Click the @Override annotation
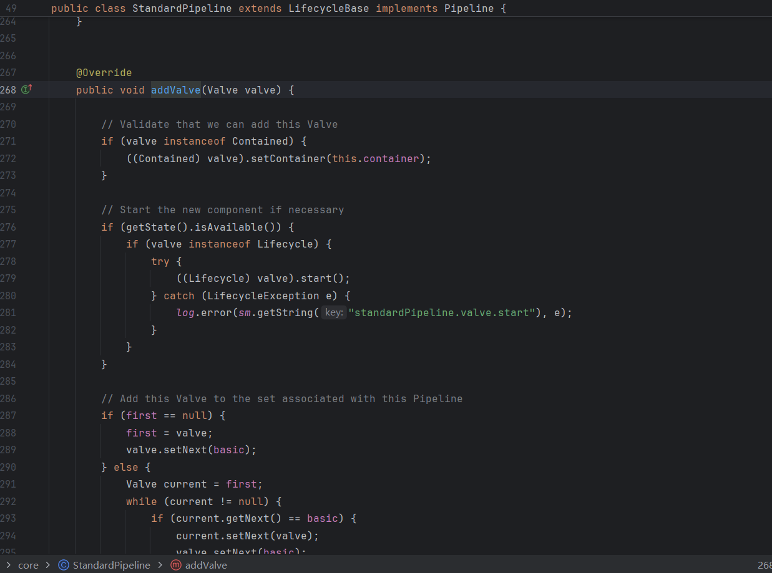 [104, 73]
